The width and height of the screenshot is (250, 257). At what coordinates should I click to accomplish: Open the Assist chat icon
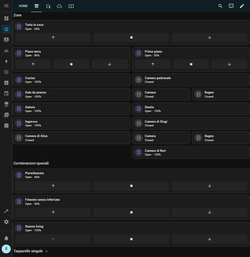click(231, 6)
